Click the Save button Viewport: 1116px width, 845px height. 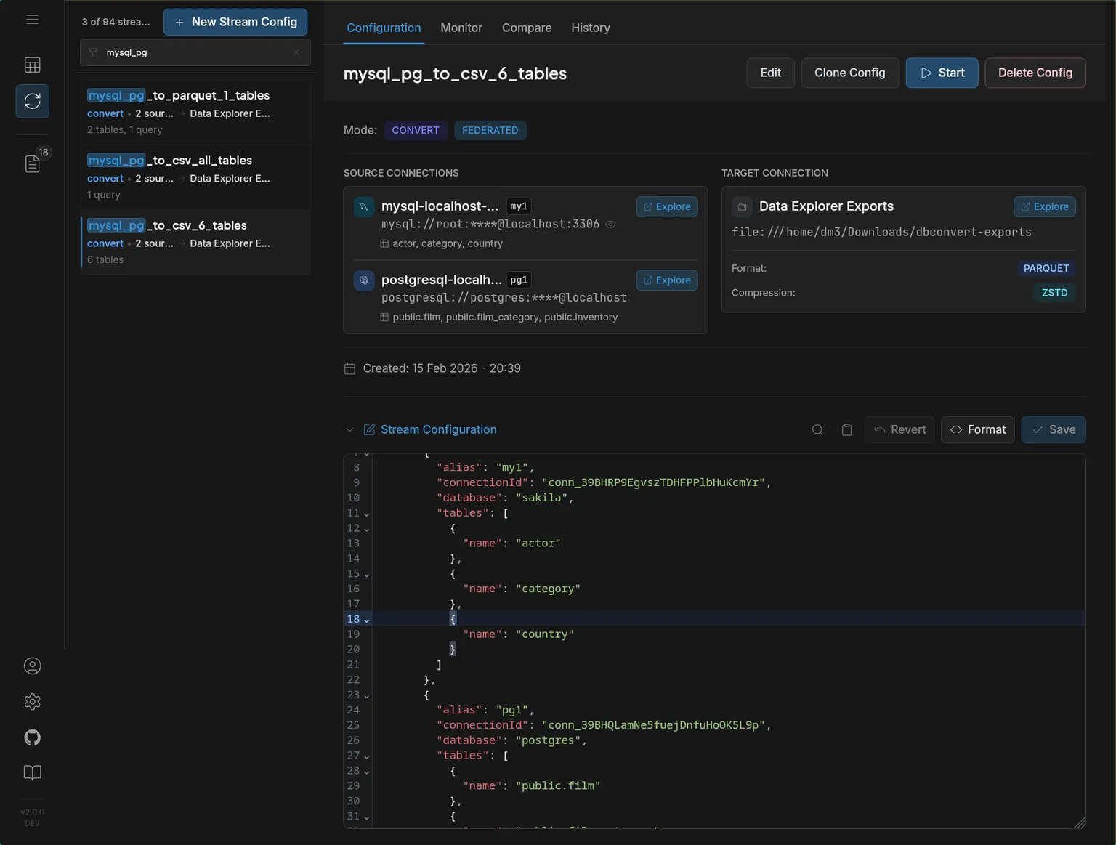click(x=1054, y=429)
